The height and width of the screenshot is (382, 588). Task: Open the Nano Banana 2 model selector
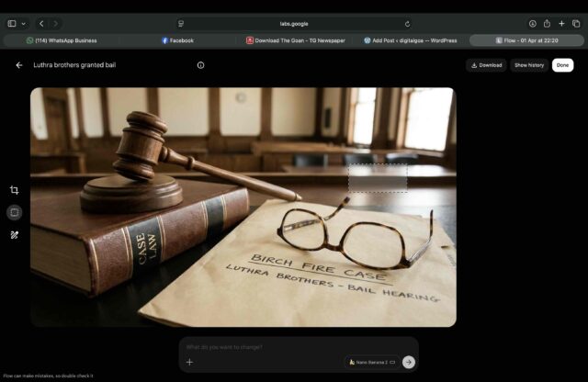[x=371, y=362]
